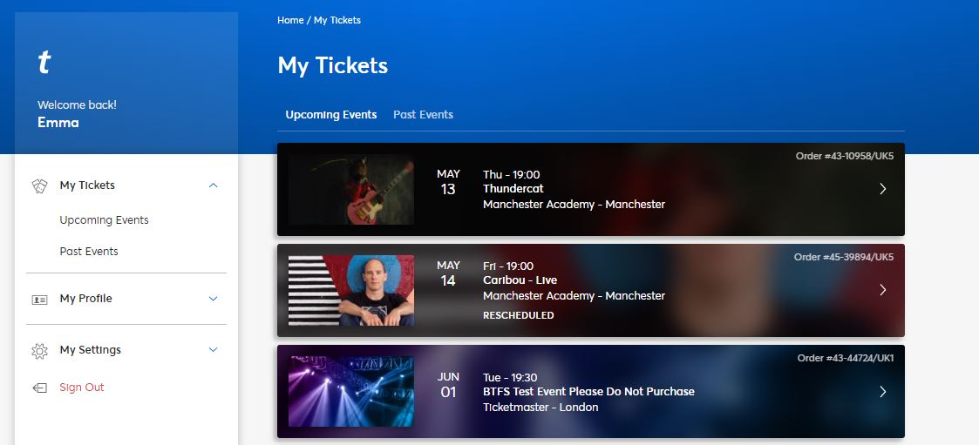Expand the My Settings section chevron
Image resolution: width=979 pixels, height=445 pixels.
coord(214,350)
